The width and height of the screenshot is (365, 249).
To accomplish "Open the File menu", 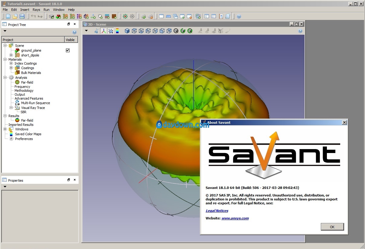I will [x=5, y=10].
